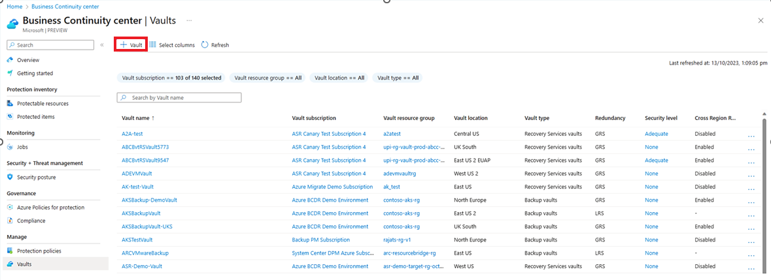The height and width of the screenshot is (280, 771).
Task: Select West US 2 location cell
Action: point(466,174)
